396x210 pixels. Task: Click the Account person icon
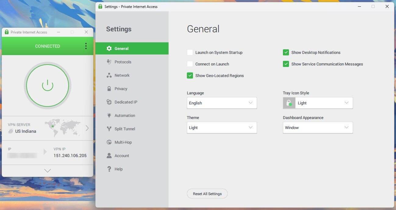(109, 156)
